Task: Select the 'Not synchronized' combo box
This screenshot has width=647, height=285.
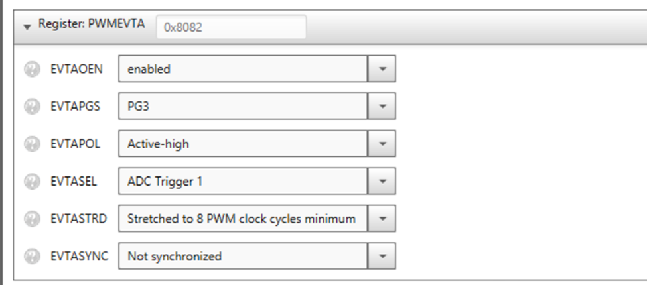Action: pos(242,255)
